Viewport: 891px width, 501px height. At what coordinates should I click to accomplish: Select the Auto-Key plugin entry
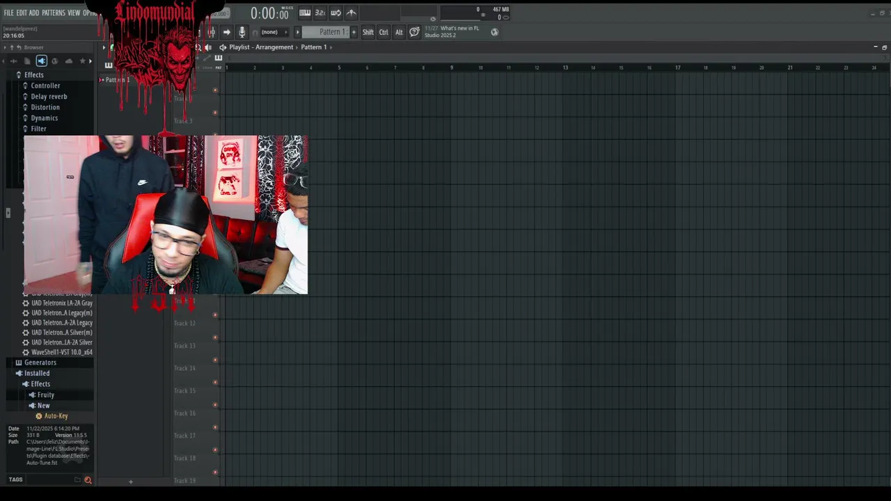56,416
